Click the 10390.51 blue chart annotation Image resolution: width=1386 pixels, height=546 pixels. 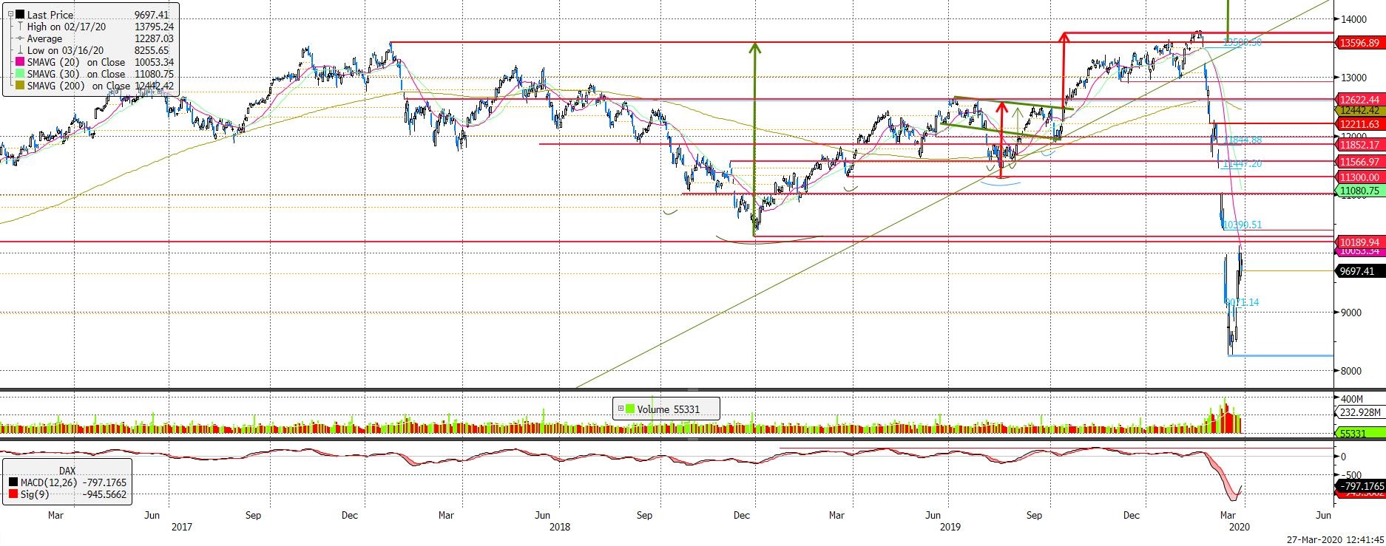[x=1243, y=225]
